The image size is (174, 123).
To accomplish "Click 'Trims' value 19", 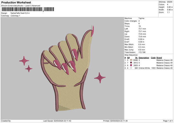I will click(x=139, y=26).
